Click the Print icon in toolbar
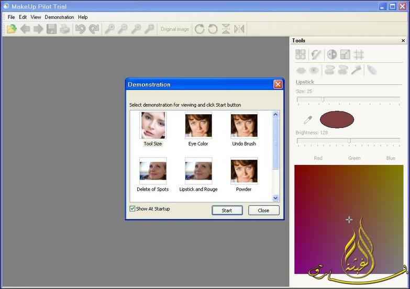 point(64,29)
